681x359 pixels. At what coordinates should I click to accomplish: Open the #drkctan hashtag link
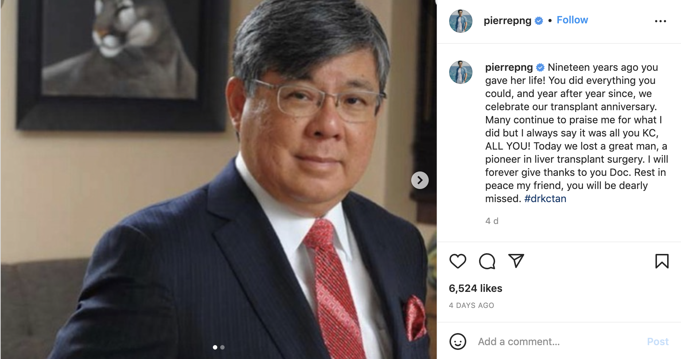pos(545,198)
